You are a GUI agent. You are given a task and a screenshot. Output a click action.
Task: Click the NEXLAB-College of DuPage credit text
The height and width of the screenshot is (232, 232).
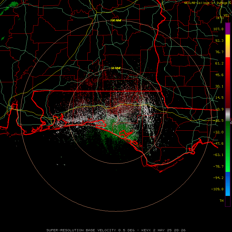point(208,3)
